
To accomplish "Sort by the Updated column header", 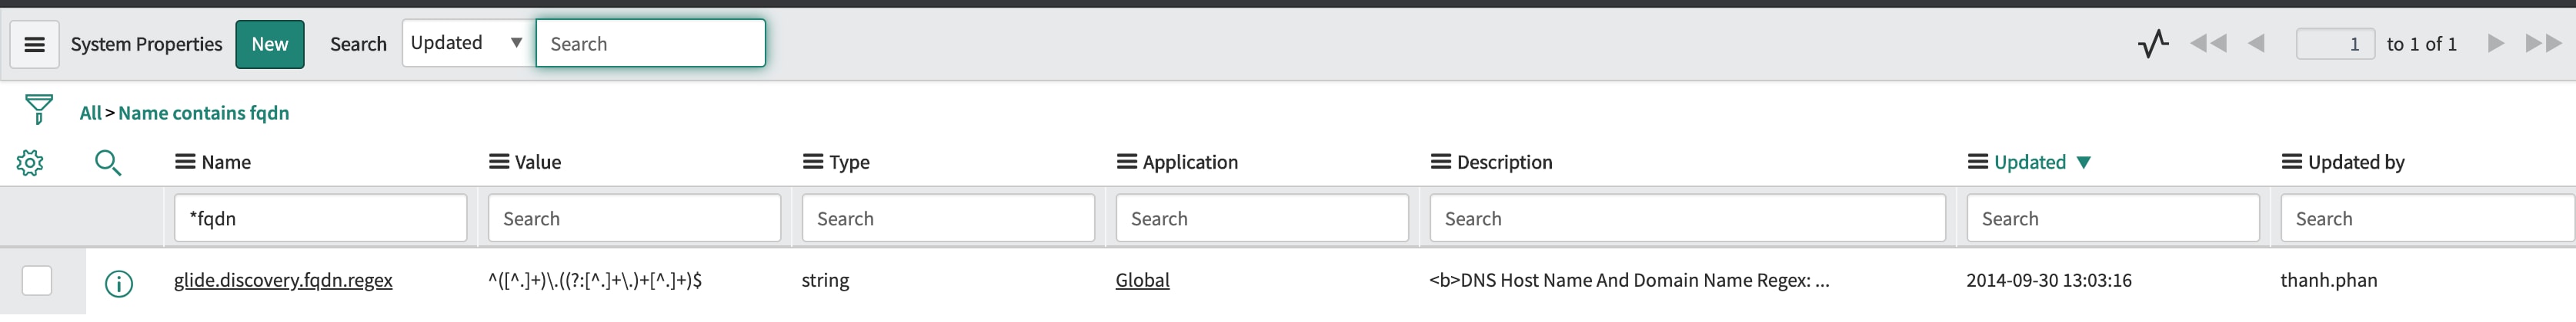I will point(2029,162).
